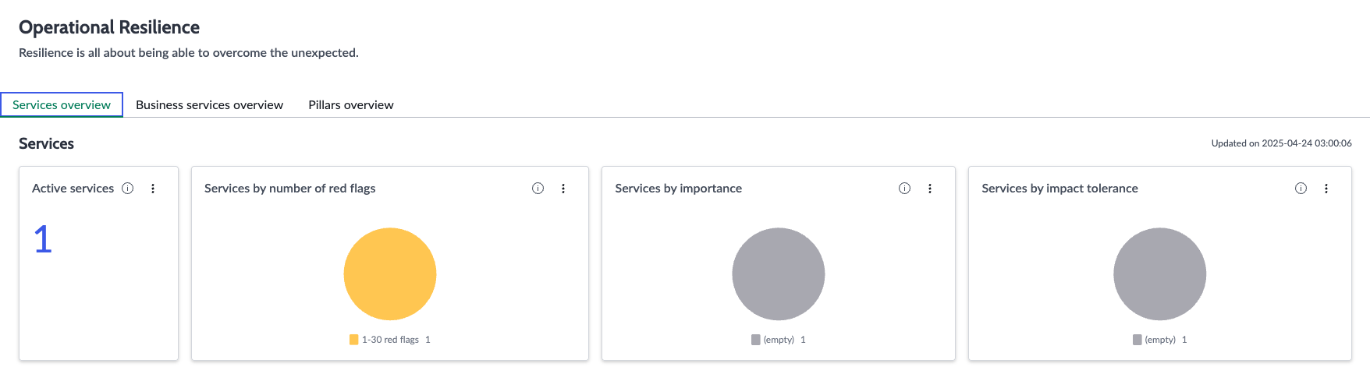Open kebab menu for red flags card
This screenshot has height=374, width=1370.
pos(563,189)
